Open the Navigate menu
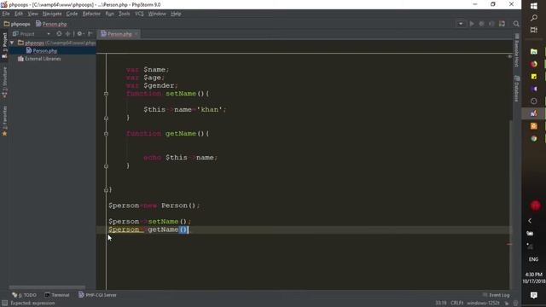The image size is (546, 307). (52, 14)
